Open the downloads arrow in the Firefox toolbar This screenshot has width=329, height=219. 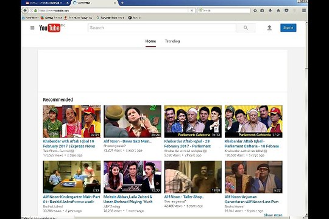coord(271,10)
